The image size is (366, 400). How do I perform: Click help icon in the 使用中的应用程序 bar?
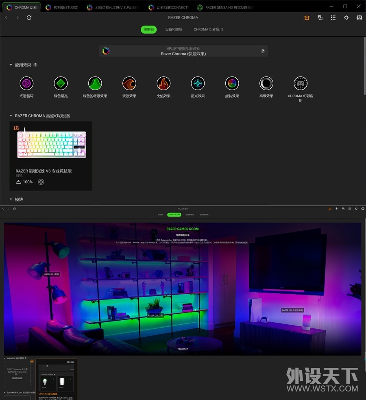coord(263,51)
